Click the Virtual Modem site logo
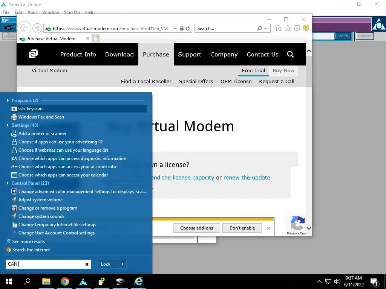Viewport: 386px width, 289px height. [33, 54]
